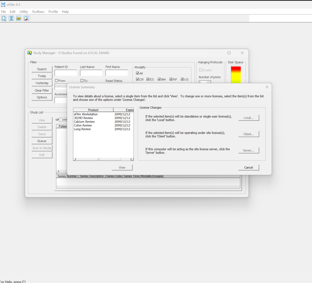Enable the To date checkbox
This screenshot has height=283, width=312.
(82, 81)
